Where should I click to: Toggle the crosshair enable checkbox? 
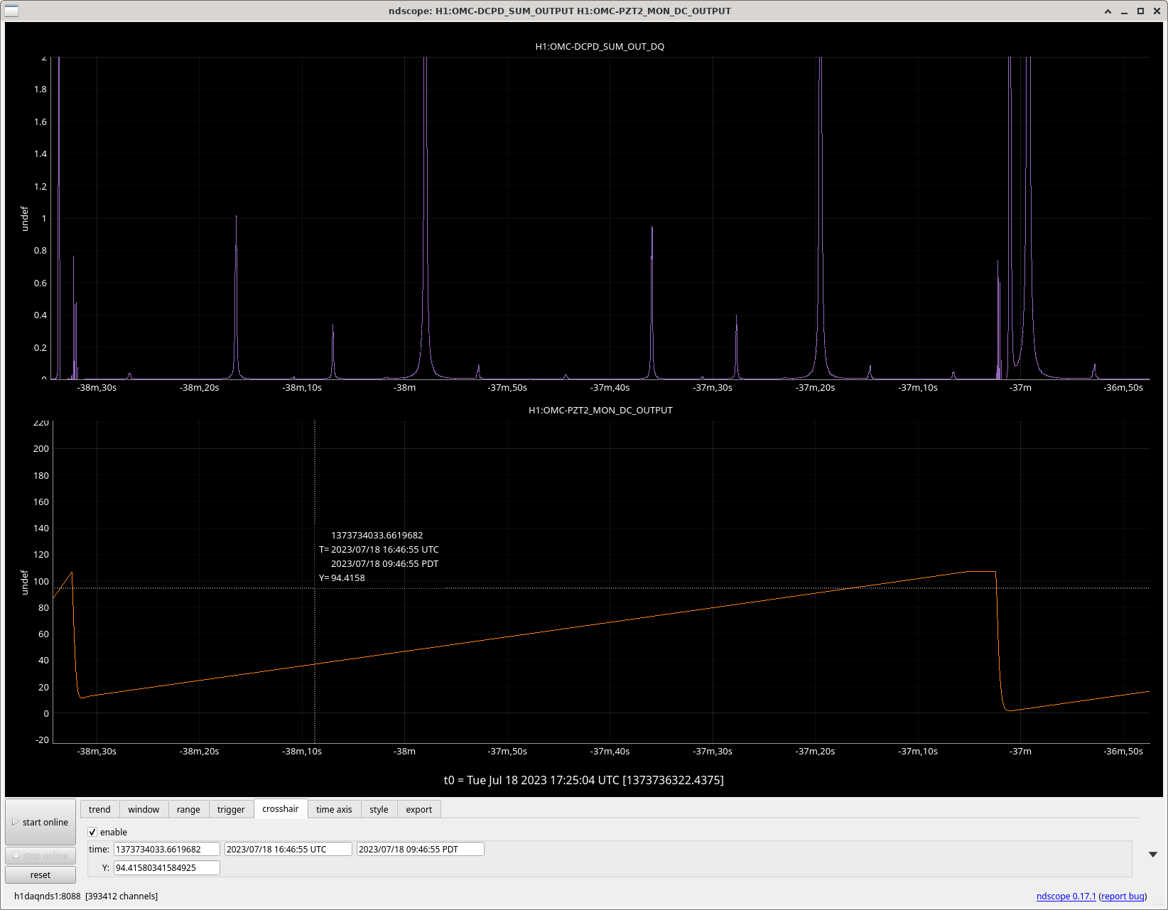tap(92, 832)
